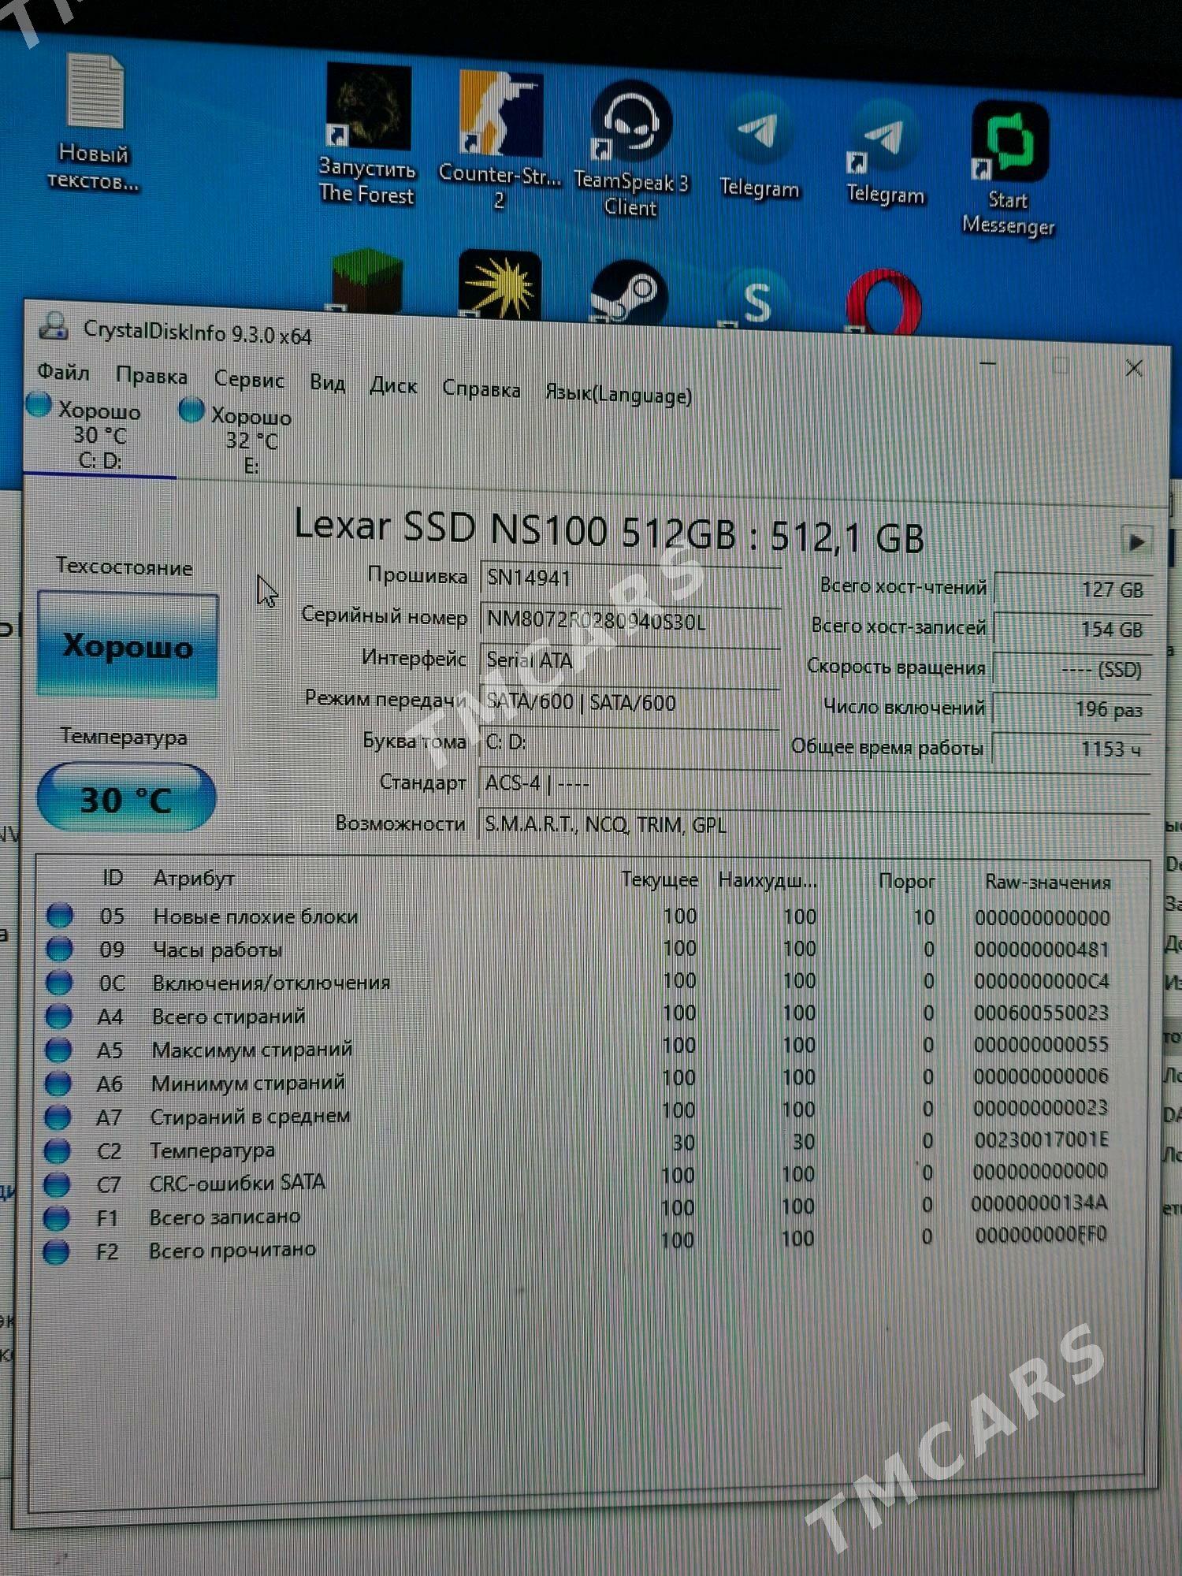Viewport: 1182px width, 1576px height.
Task: Click the Raw-значения column header
Action: pyautogui.click(x=1047, y=882)
